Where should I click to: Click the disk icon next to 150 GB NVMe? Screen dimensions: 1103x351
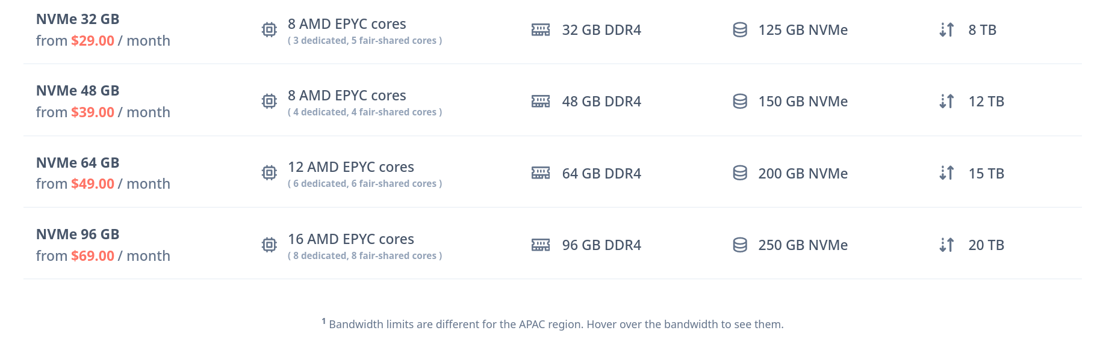[x=740, y=101]
